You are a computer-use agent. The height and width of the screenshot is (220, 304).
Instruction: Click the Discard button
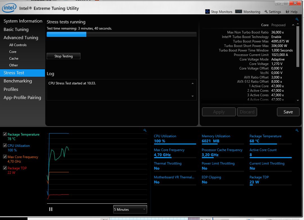point(247,112)
